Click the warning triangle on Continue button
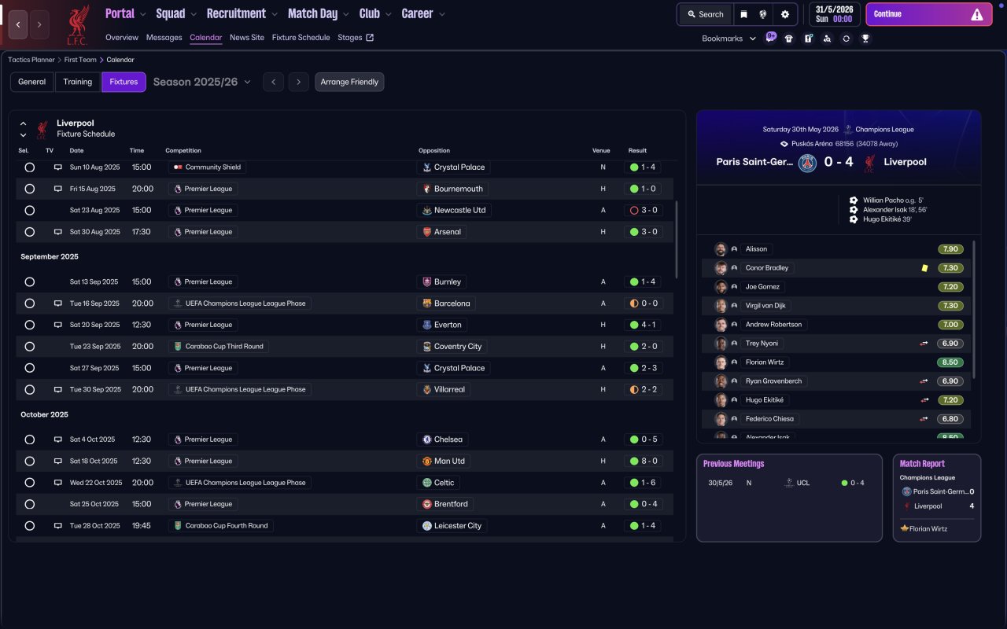Image resolution: width=1007 pixels, height=629 pixels. 977,14
